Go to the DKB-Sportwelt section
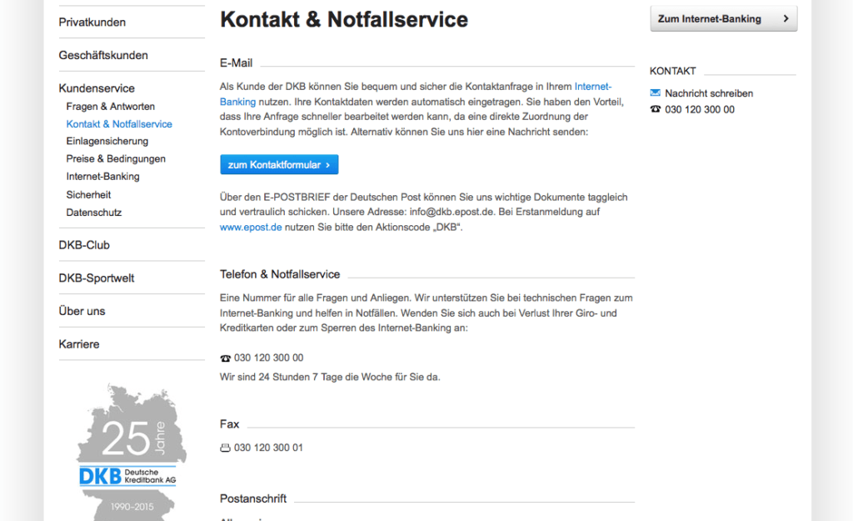This screenshot has width=853, height=521. coord(97,278)
